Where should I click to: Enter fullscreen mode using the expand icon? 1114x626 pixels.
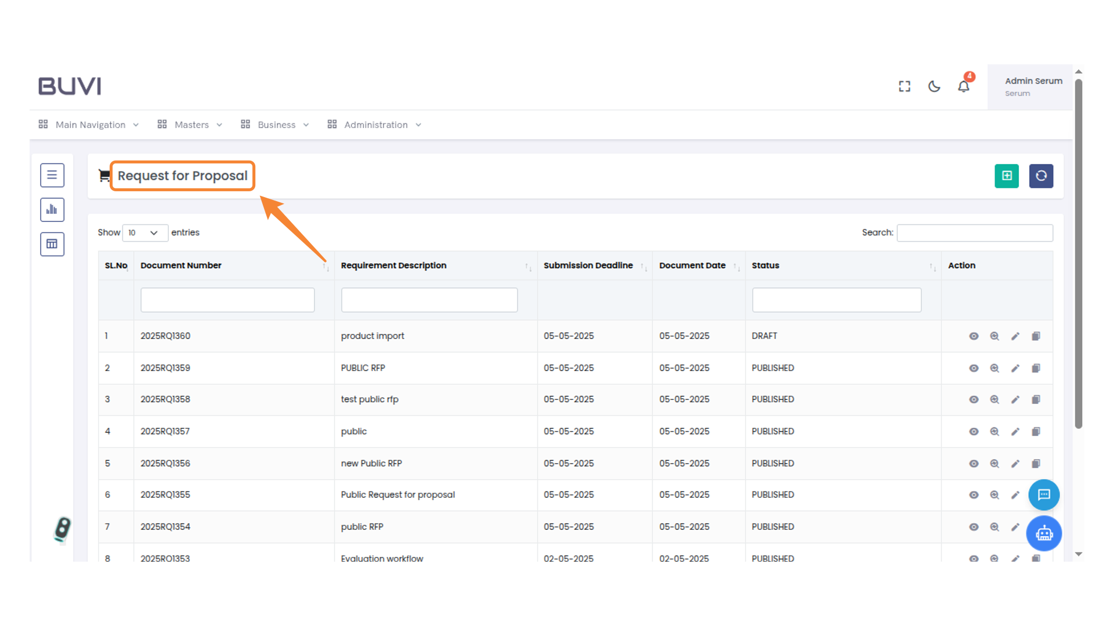[904, 86]
